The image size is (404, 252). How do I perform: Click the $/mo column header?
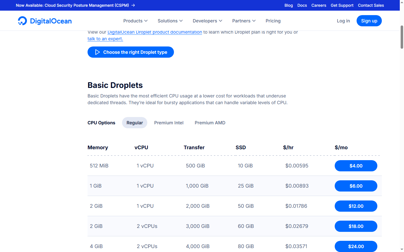pyautogui.click(x=341, y=148)
